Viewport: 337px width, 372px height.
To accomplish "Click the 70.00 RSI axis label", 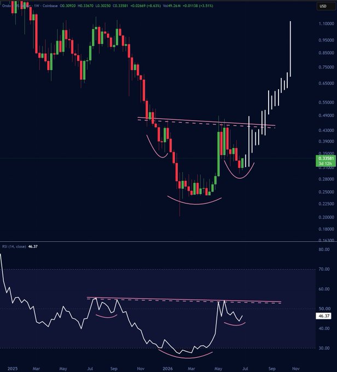I will coord(324,269).
